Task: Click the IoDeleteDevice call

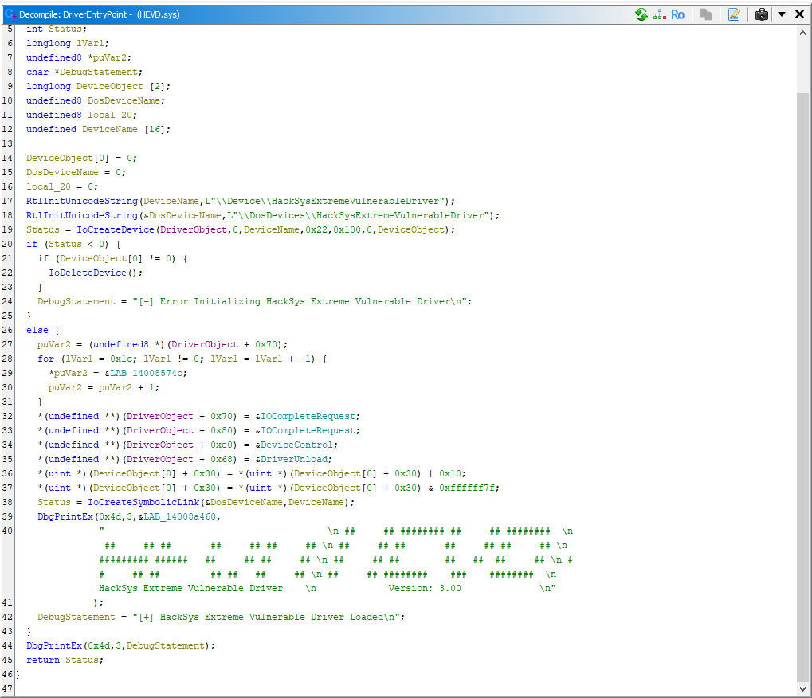Action: point(88,273)
